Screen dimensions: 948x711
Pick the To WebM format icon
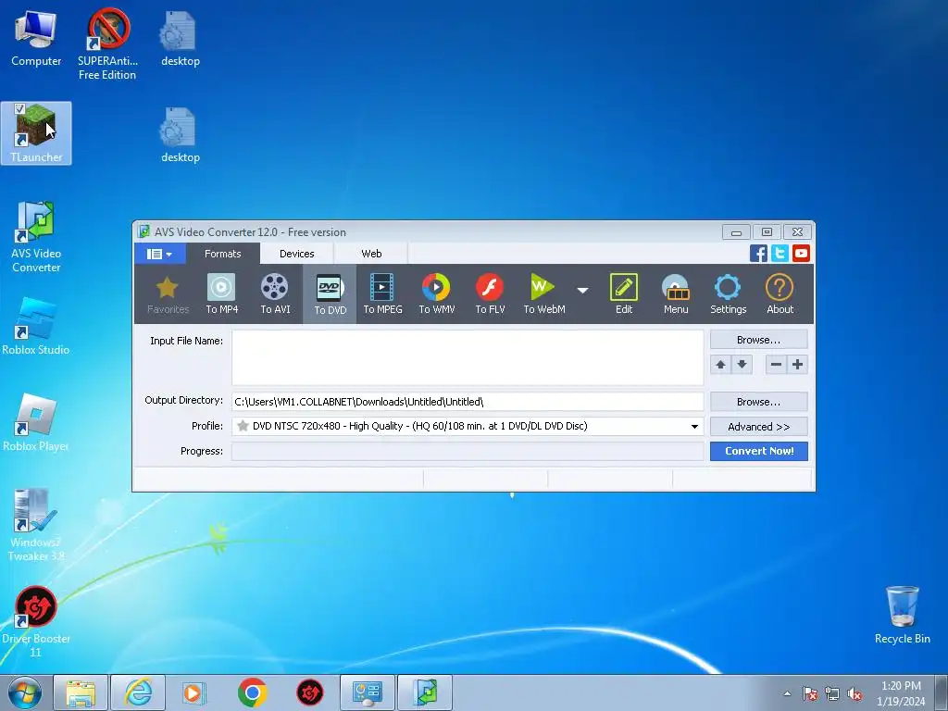tap(543, 293)
